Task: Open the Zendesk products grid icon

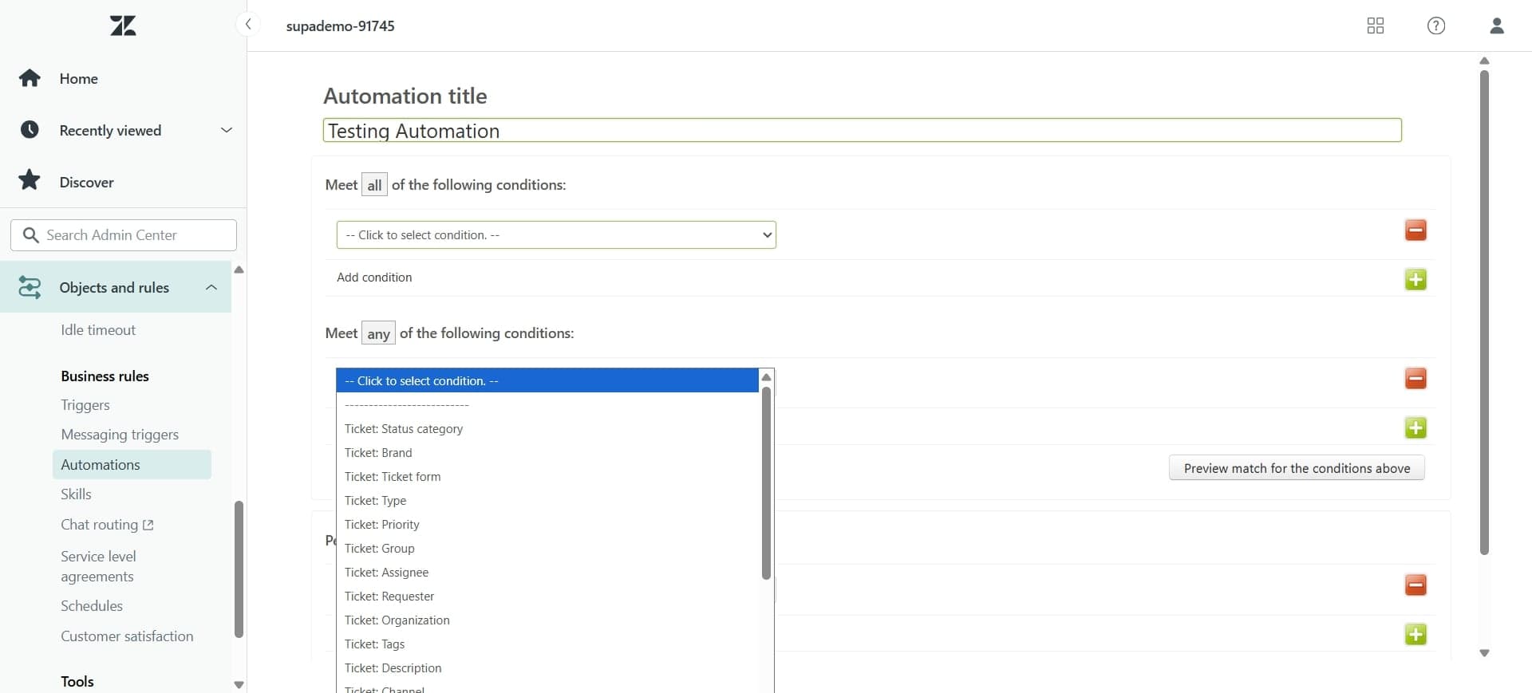Action: tap(1375, 26)
